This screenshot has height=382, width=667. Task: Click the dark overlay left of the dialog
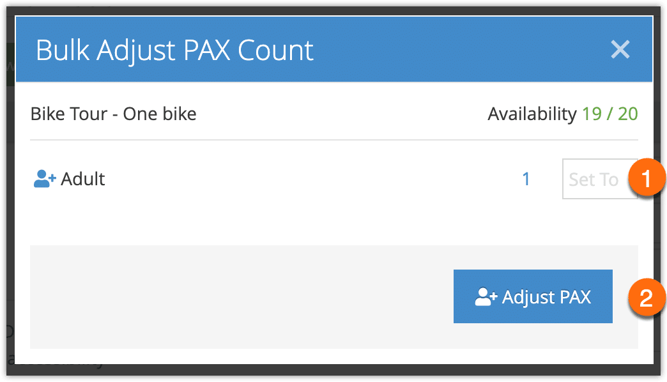pos(11,192)
